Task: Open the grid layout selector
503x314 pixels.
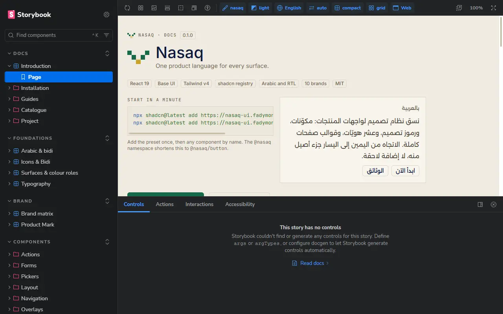Action: pos(377,8)
